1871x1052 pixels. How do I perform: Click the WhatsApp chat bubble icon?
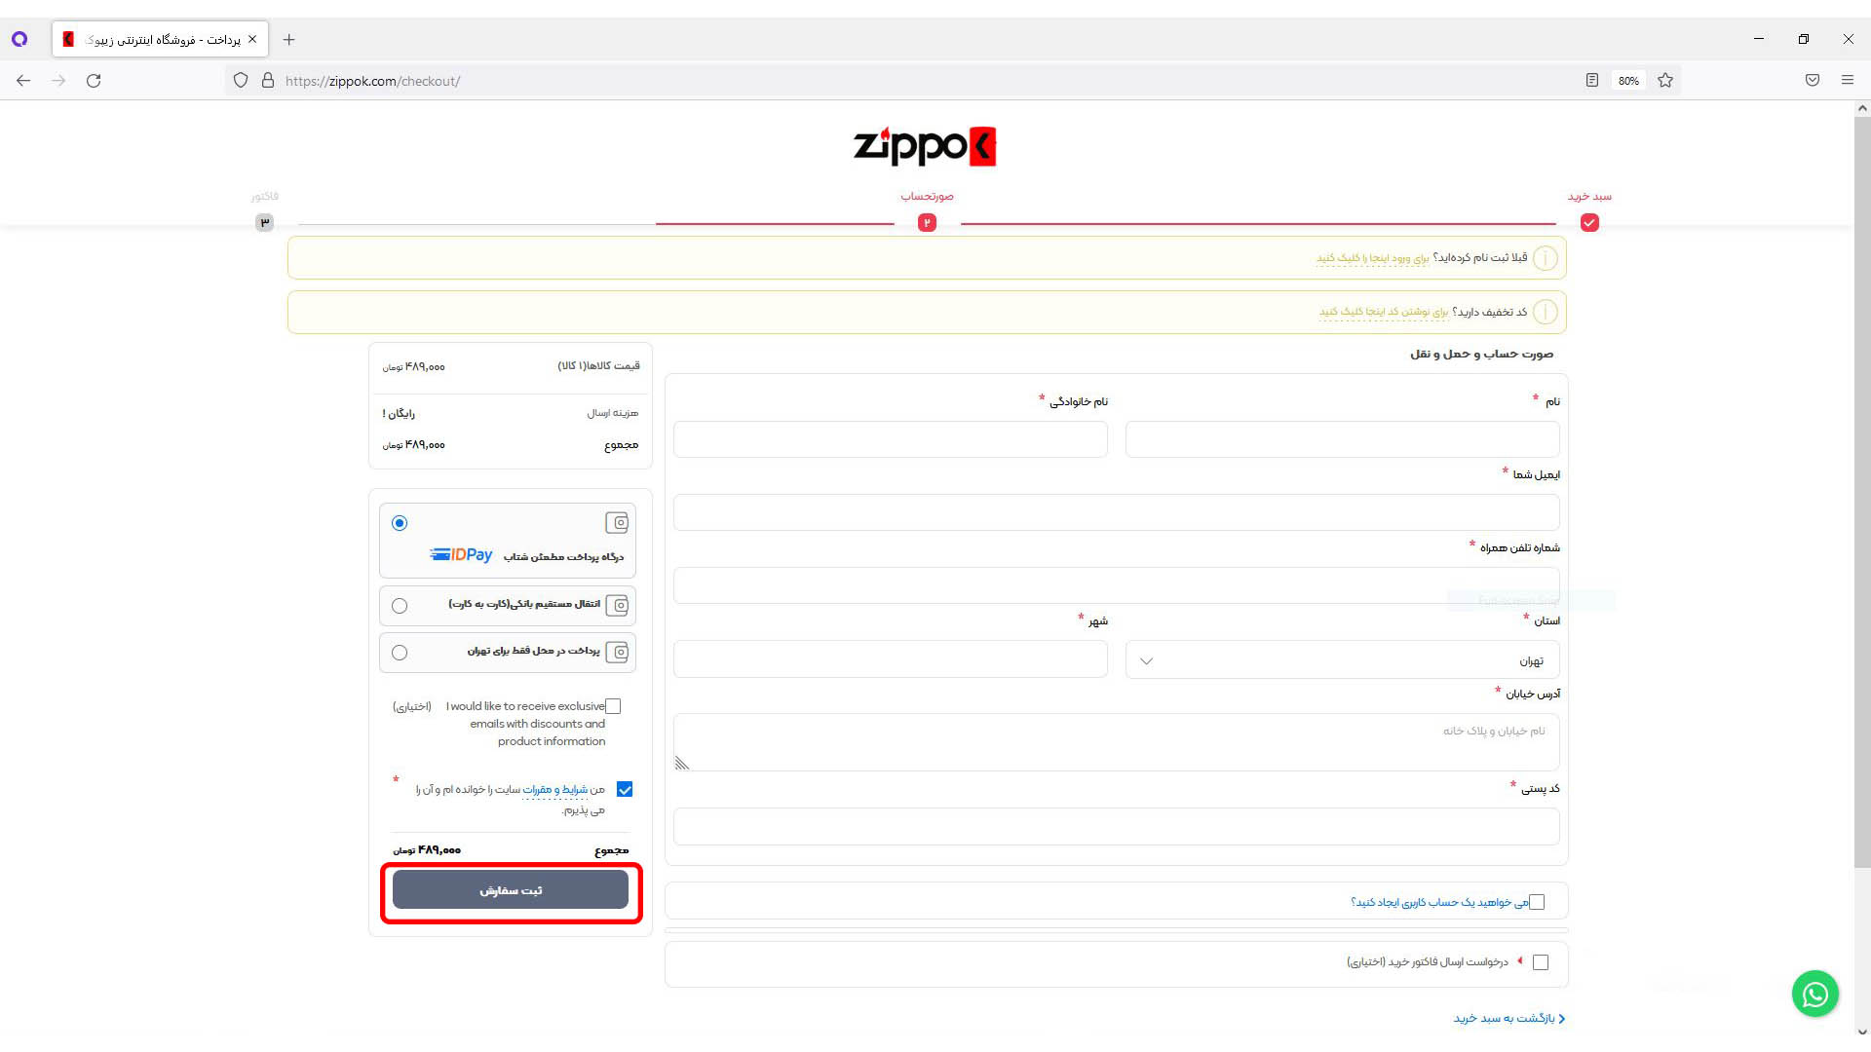(1814, 994)
